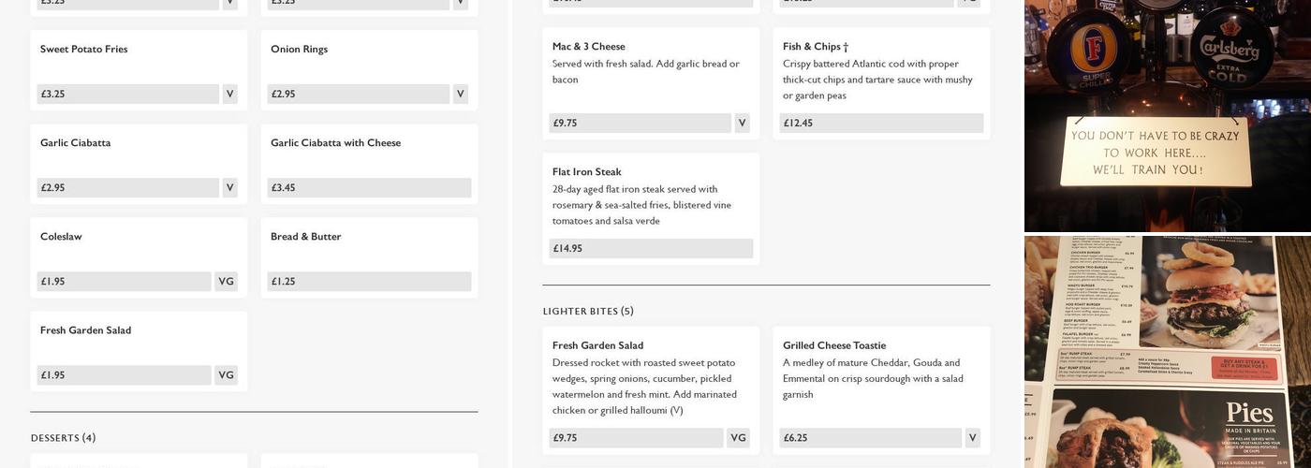Open the Garlic Ciabatta with Cheese card
The height and width of the screenshot is (468, 1311).
click(369, 164)
